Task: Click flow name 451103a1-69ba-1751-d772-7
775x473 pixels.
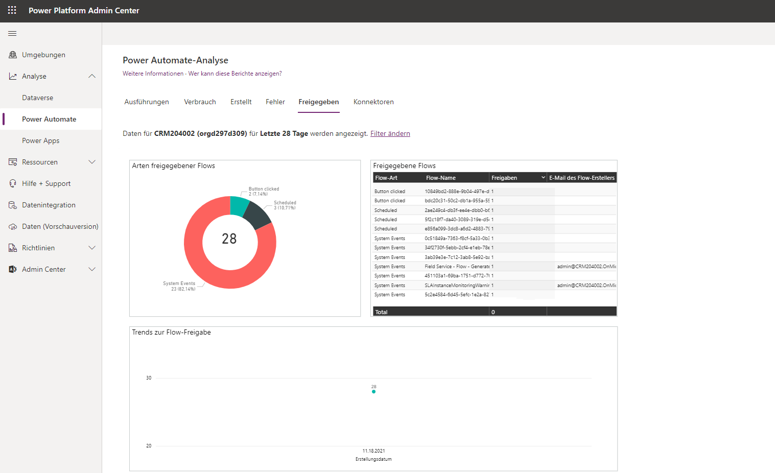Action: pyautogui.click(x=457, y=276)
